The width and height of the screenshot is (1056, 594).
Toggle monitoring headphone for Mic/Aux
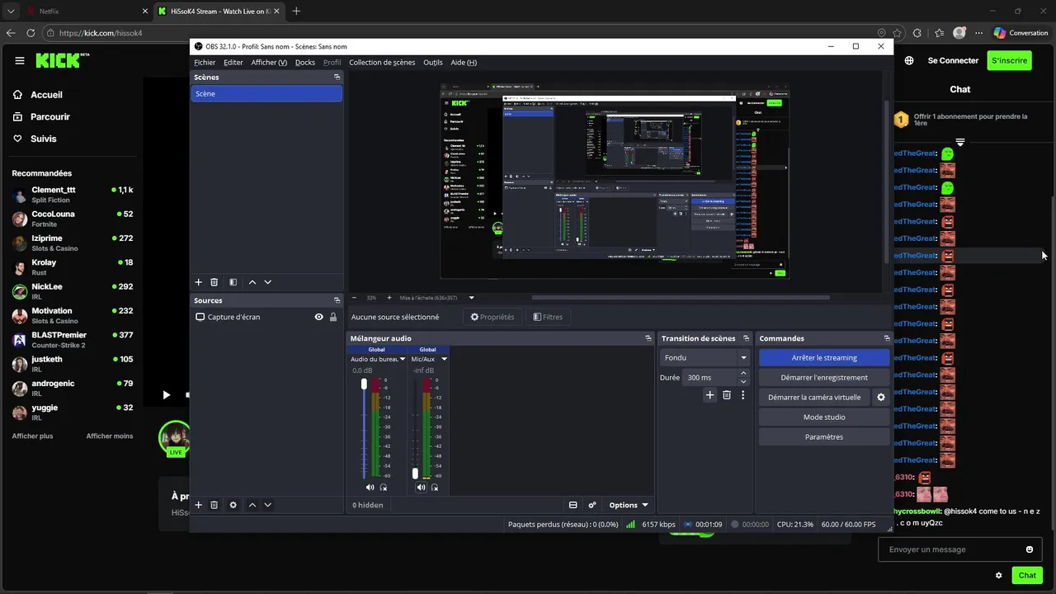click(435, 488)
